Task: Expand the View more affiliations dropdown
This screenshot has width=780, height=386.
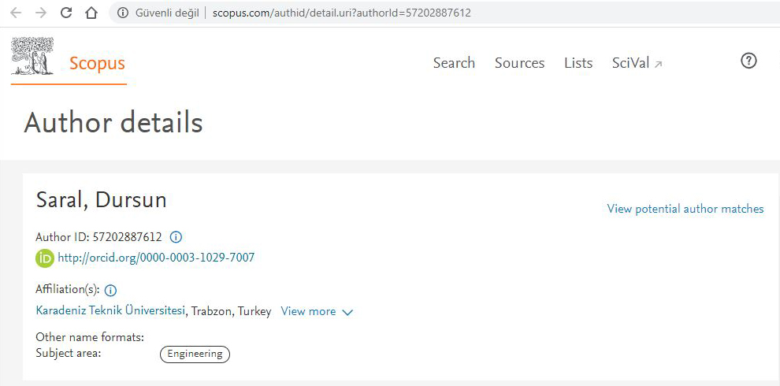Action: (x=317, y=311)
